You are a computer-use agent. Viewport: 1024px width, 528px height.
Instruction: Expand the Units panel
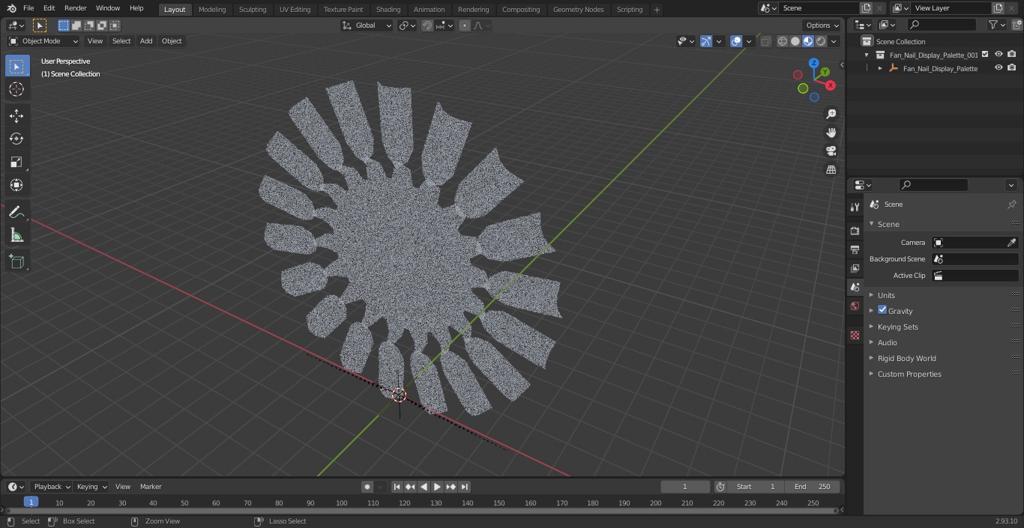(x=886, y=295)
